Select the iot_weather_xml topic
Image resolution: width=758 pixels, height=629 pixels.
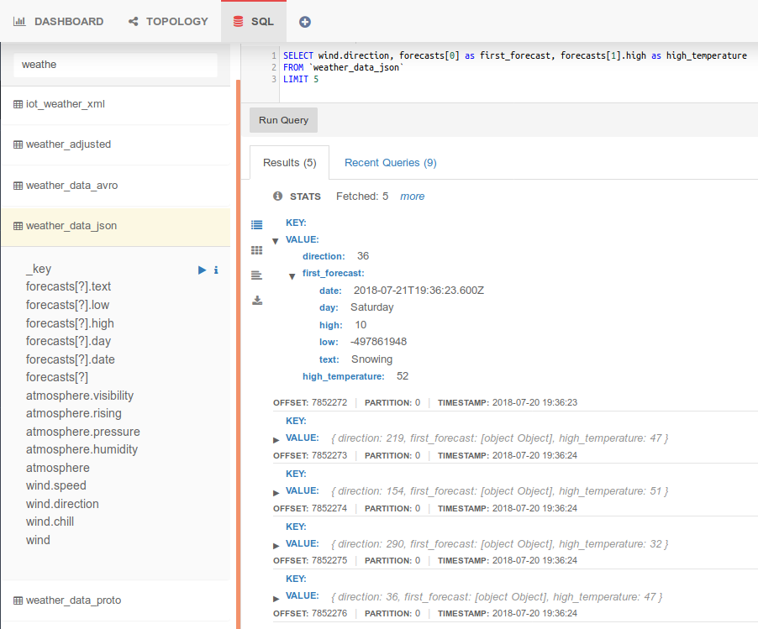115,104
